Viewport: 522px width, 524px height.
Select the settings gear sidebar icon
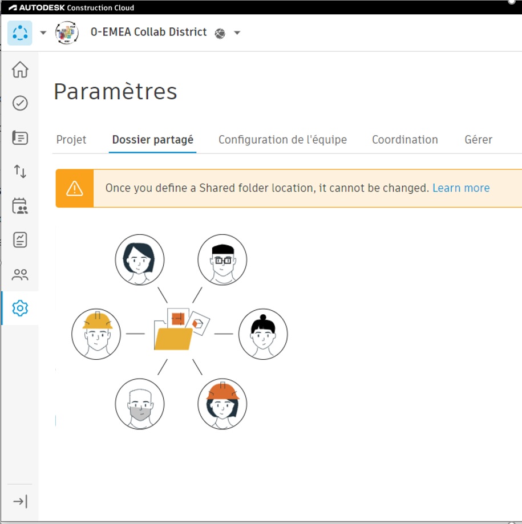click(x=20, y=308)
